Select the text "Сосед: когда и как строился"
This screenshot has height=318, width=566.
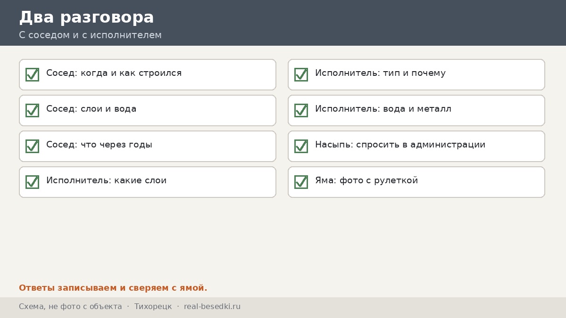tap(114, 73)
